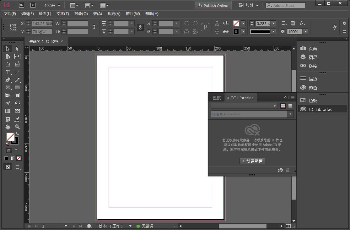This screenshot has width=350, height=230.
Task: Click the Publish Online button
Action: tap(213, 6)
